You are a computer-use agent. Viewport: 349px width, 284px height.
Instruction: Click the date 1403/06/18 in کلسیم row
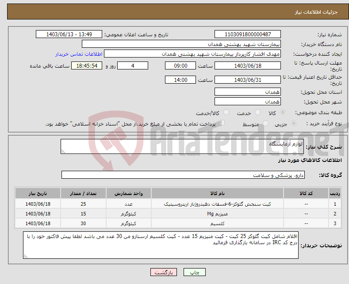click(38, 223)
